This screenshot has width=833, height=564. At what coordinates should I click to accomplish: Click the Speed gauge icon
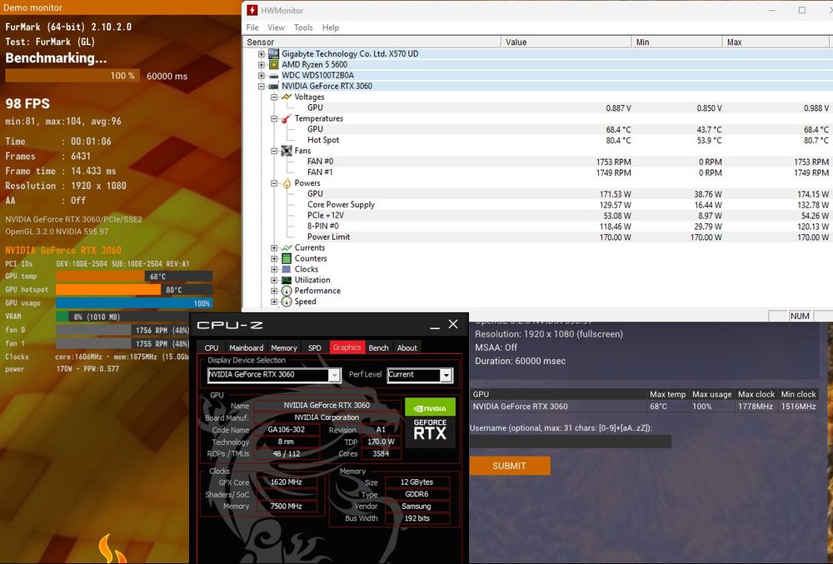click(x=287, y=302)
